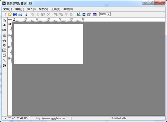Choose the rectangle shape tool

point(4,56)
